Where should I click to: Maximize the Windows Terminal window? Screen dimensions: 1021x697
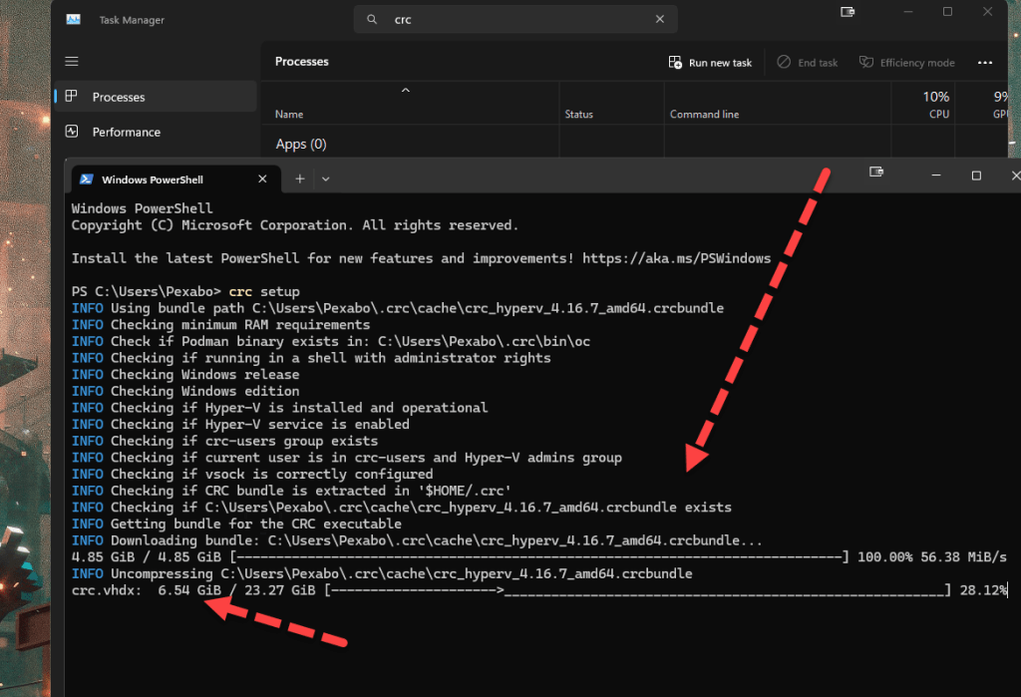tap(976, 175)
